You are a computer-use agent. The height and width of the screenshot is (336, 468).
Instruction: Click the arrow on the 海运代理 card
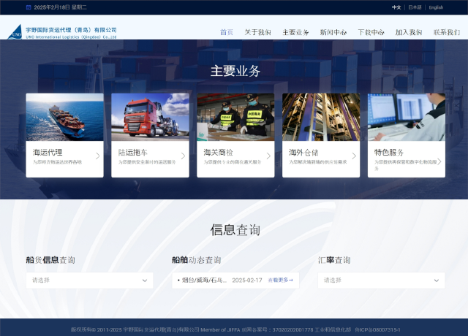(x=97, y=156)
